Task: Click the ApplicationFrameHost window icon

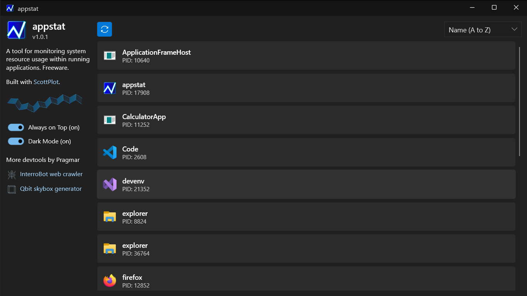Action: [x=110, y=56]
